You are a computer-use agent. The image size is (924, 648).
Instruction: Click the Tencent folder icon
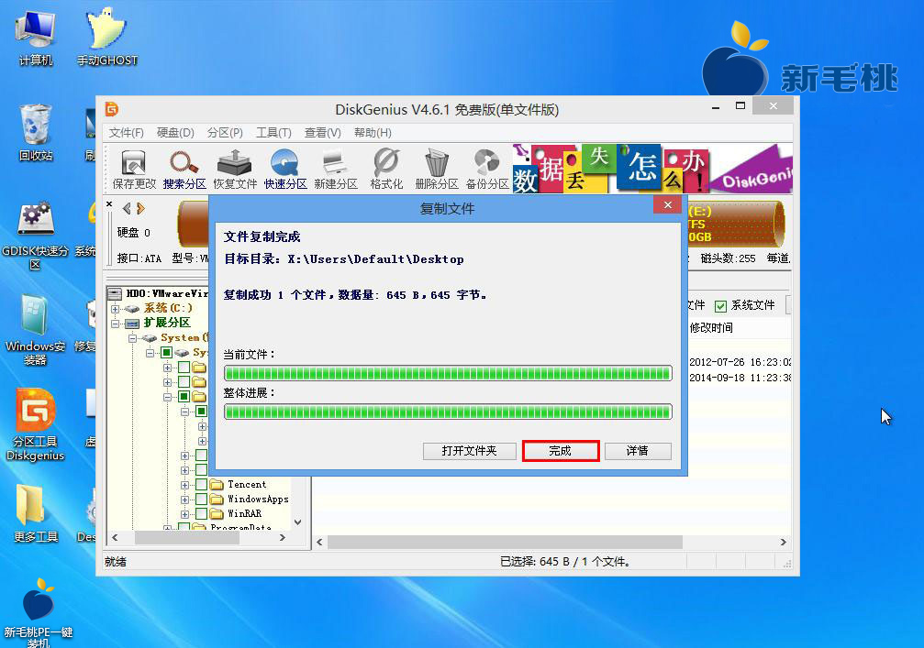pyautogui.click(x=217, y=484)
